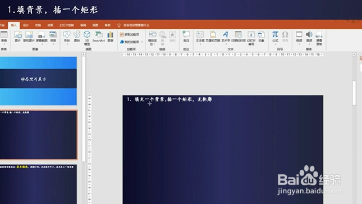The image size is (362, 204).
Task: Click the 告诉我你想要做什么 search box
Action: coord(136,25)
